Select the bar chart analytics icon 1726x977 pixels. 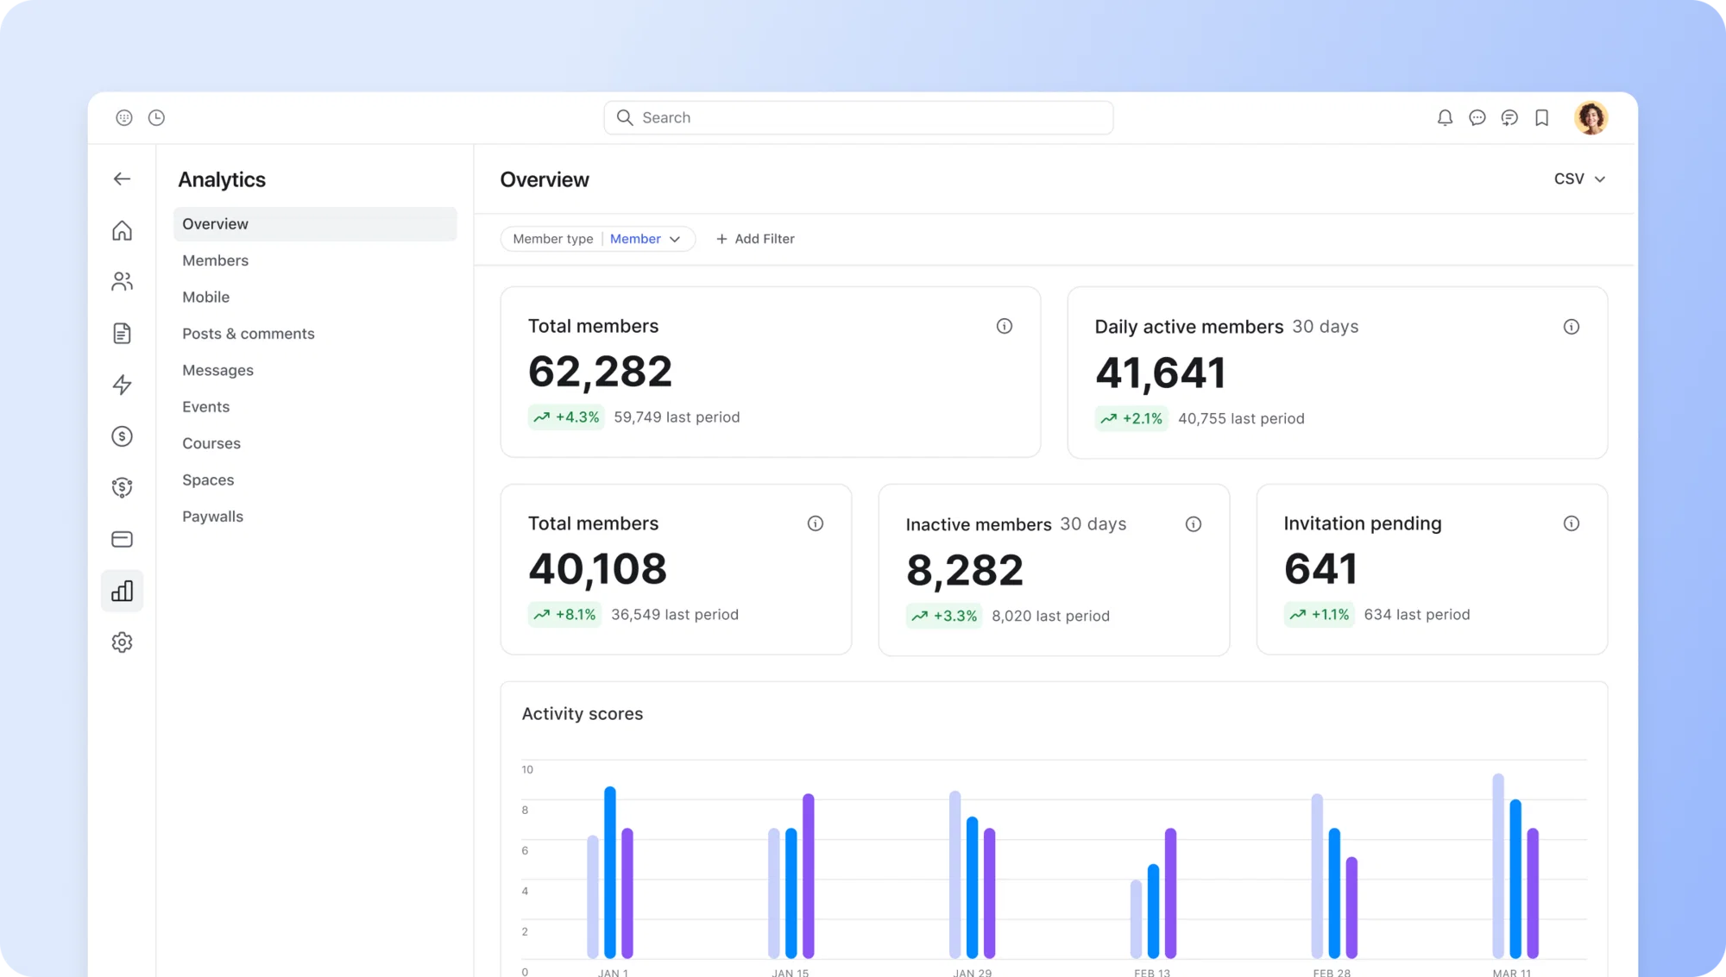click(122, 591)
